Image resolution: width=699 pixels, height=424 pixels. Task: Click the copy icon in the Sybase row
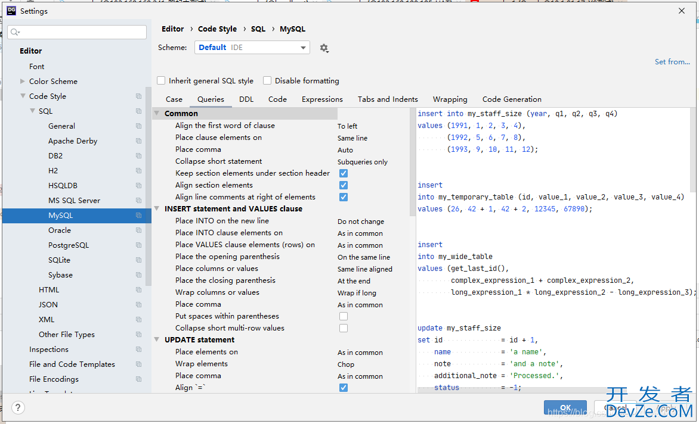(x=138, y=275)
